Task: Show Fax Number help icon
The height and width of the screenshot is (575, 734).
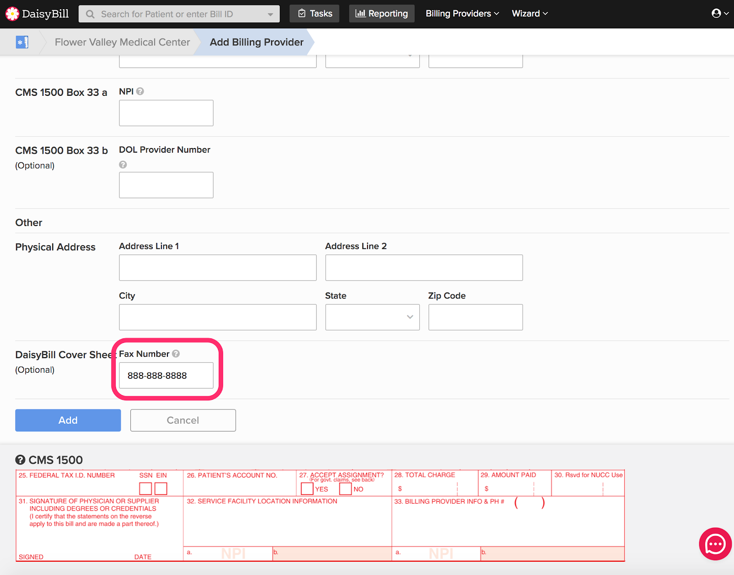Action: click(x=176, y=354)
